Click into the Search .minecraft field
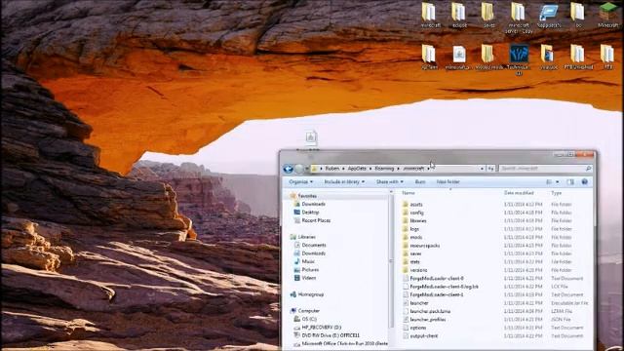The height and width of the screenshot is (351, 624). click(x=545, y=169)
